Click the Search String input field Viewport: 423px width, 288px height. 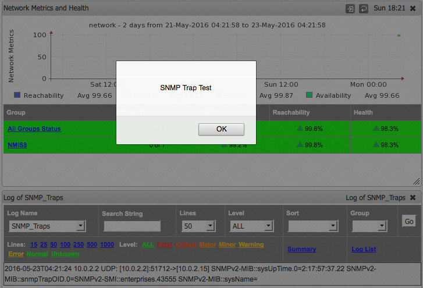tap(131, 226)
